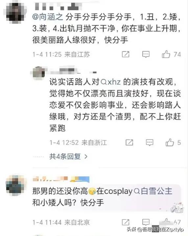Open the 北京 commenter's avatar

click(x=15, y=185)
